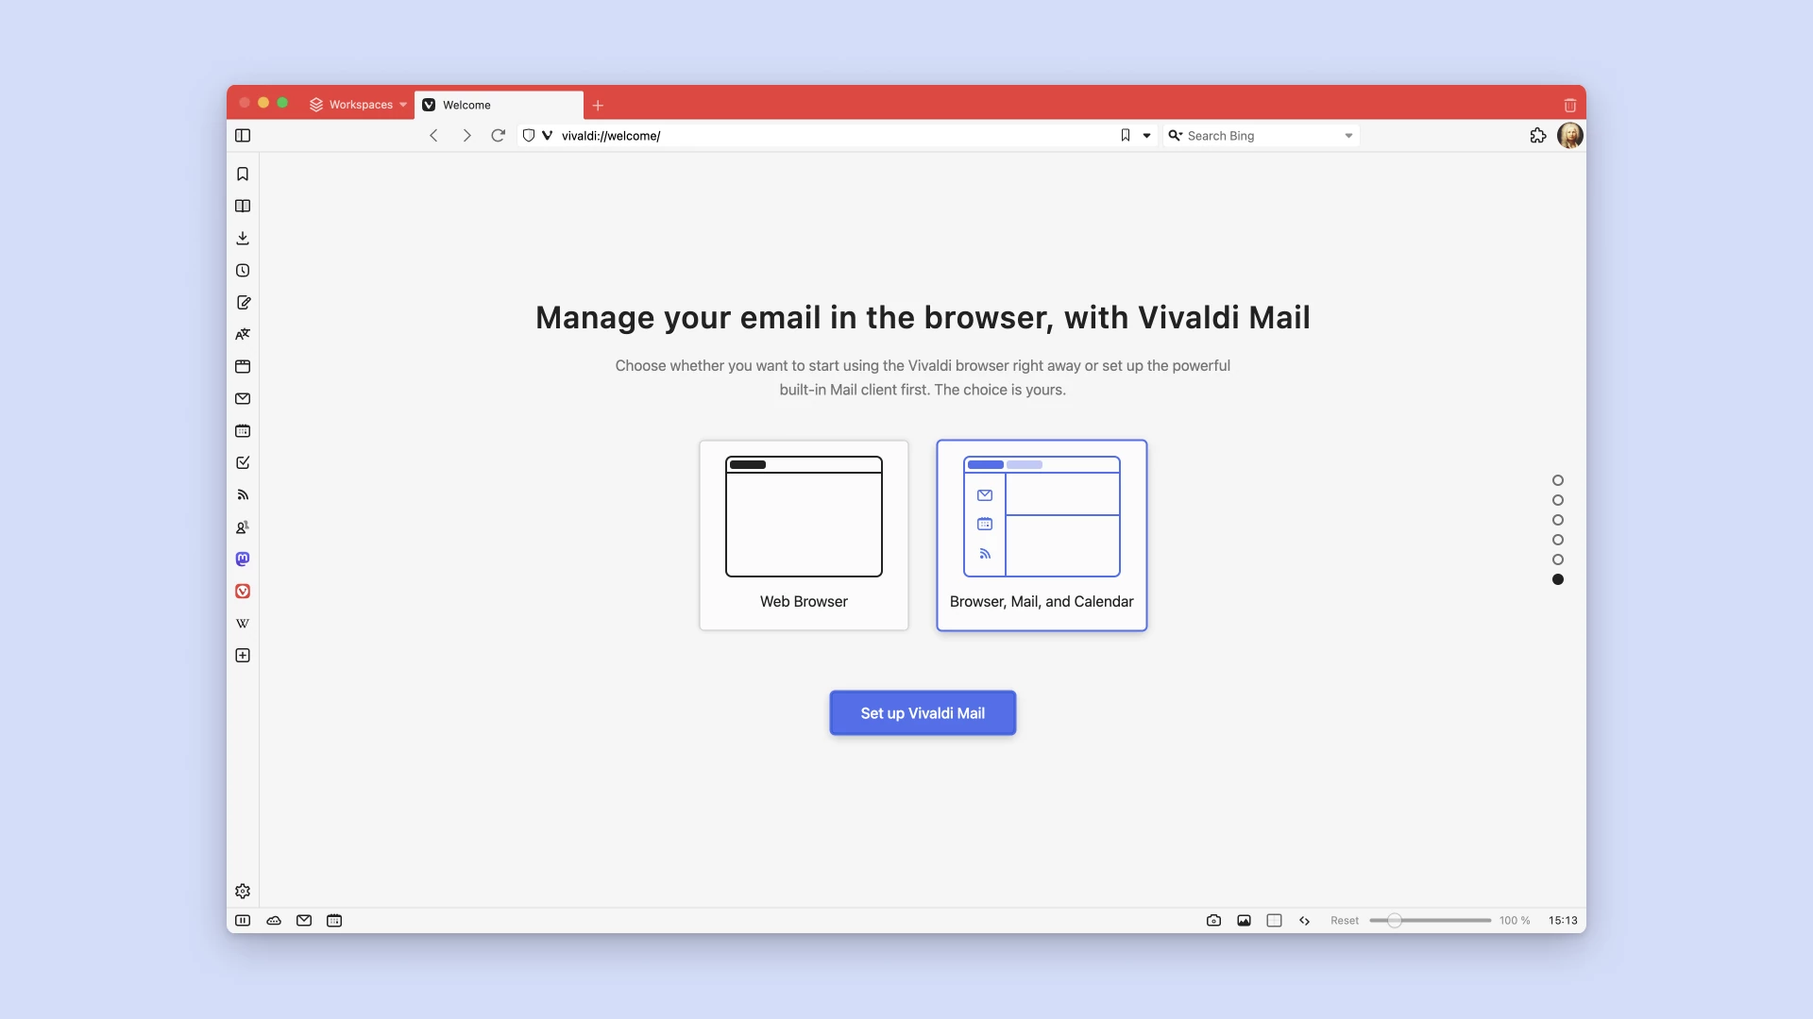Image resolution: width=1813 pixels, height=1019 pixels.
Task: Select the Browser, Mail, and Calendar option
Action: click(1041, 534)
